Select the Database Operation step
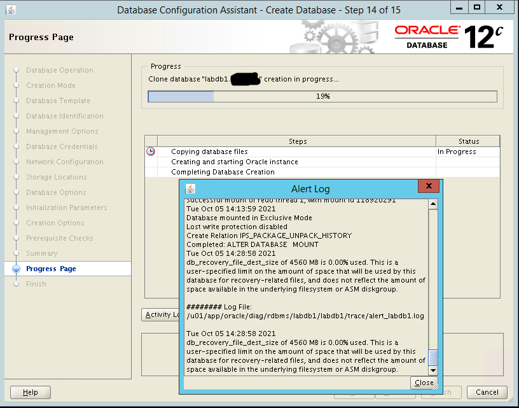Image resolution: width=519 pixels, height=408 pixels. [60, 70]
